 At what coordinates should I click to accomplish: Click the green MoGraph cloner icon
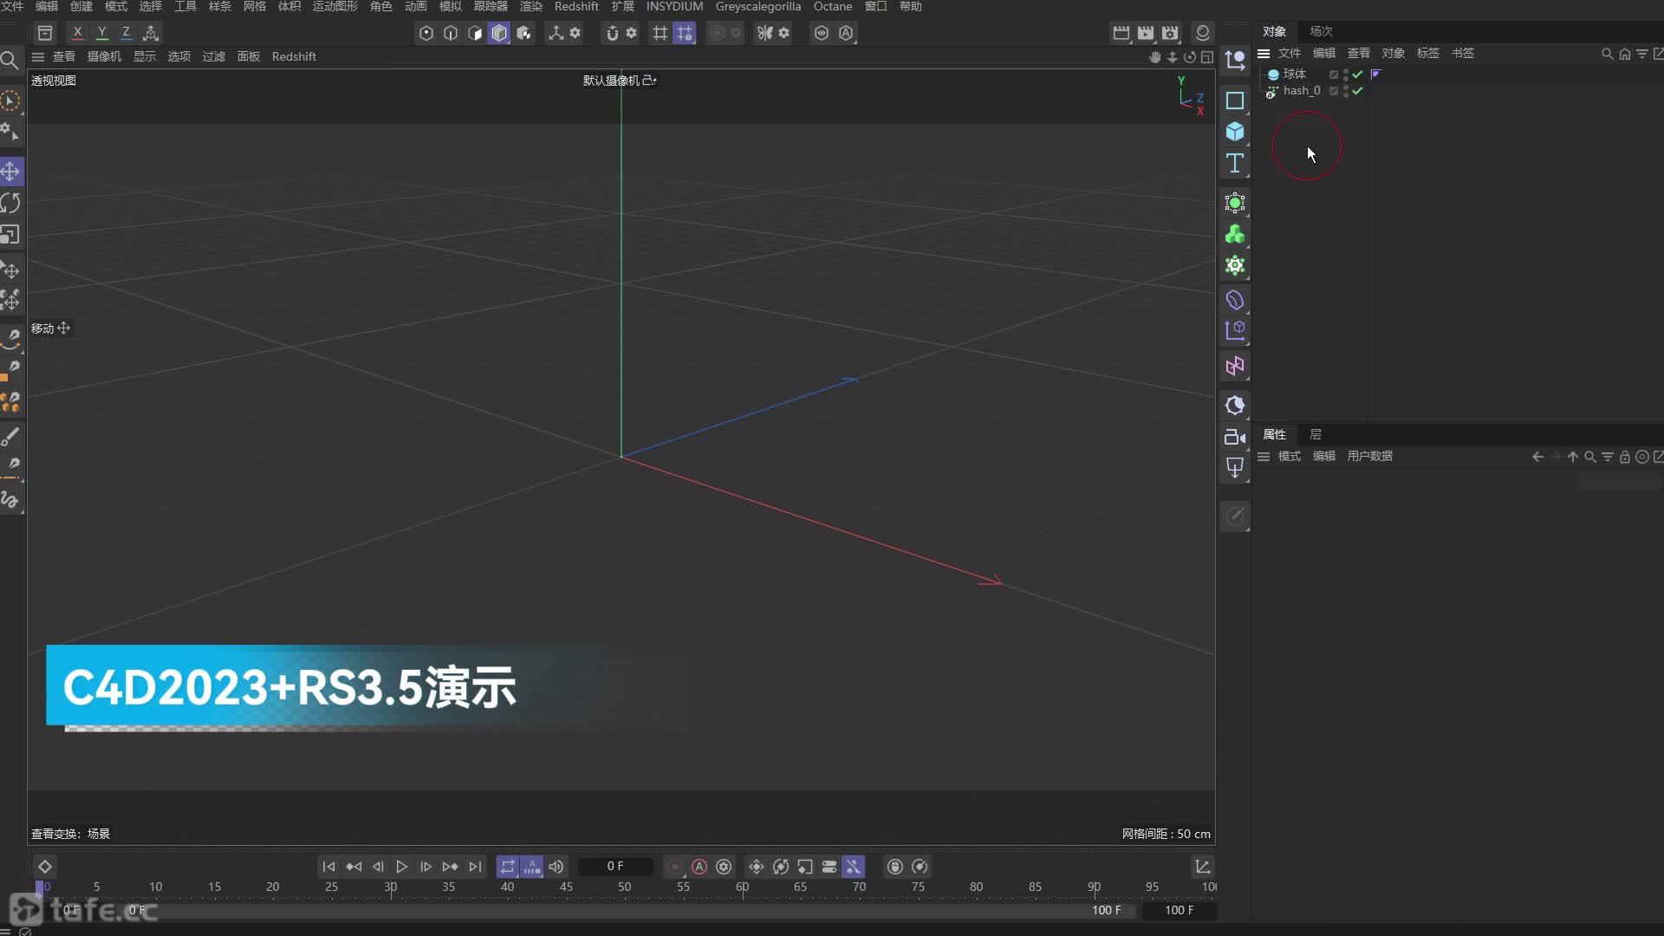[x=1235, y=234]
